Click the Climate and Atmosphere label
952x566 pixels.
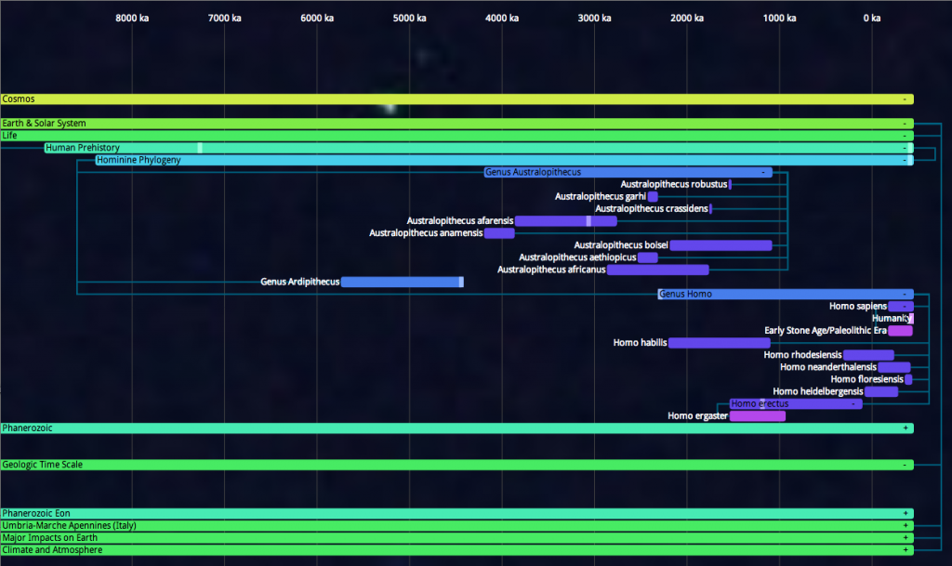pyautogui.click(x=52, y=549)
